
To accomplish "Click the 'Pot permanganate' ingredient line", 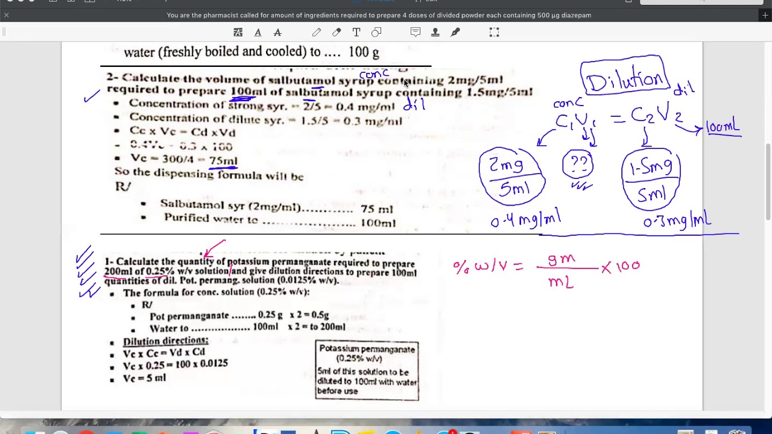I will pyautogui.click(x=239, y=315).
